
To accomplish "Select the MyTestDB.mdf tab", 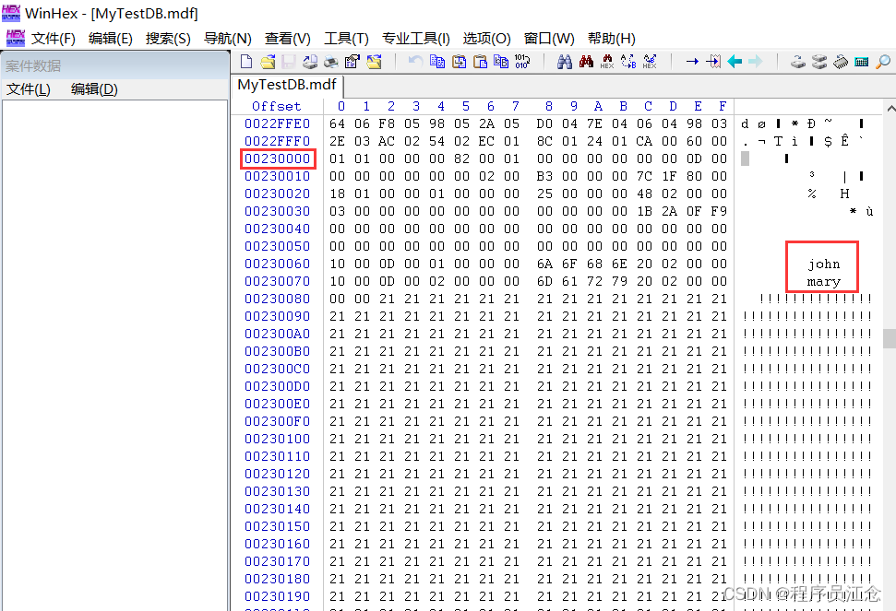I will pos(287,85).
